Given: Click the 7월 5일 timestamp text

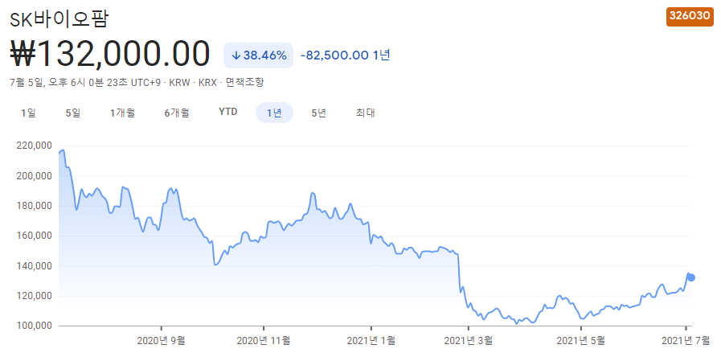Looking at the screenshot, I should pos(85,83).
